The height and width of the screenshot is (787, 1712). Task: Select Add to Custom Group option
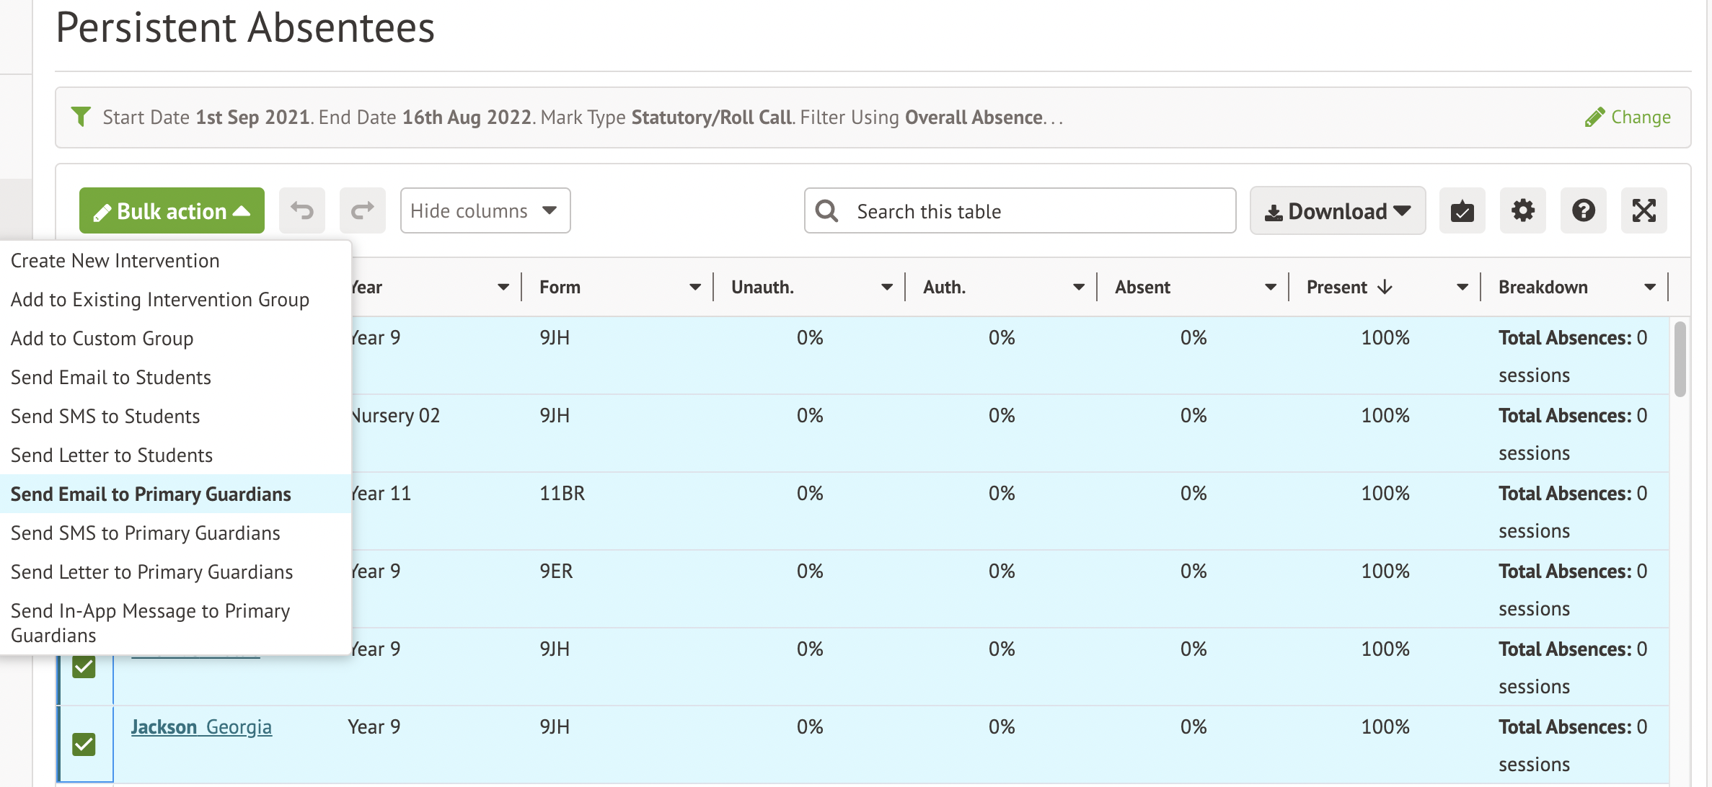(x=102, y=337)
